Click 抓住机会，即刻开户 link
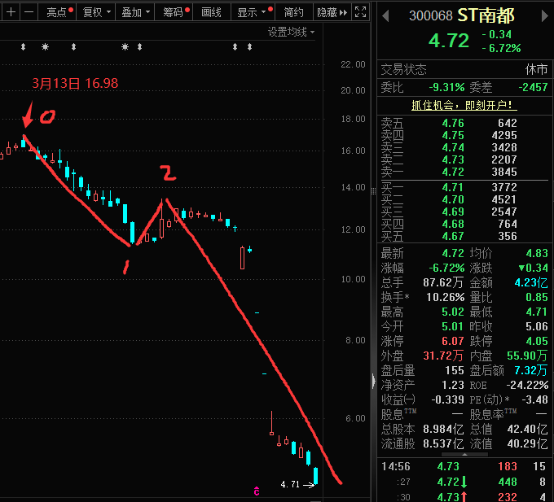 (464, 105)
